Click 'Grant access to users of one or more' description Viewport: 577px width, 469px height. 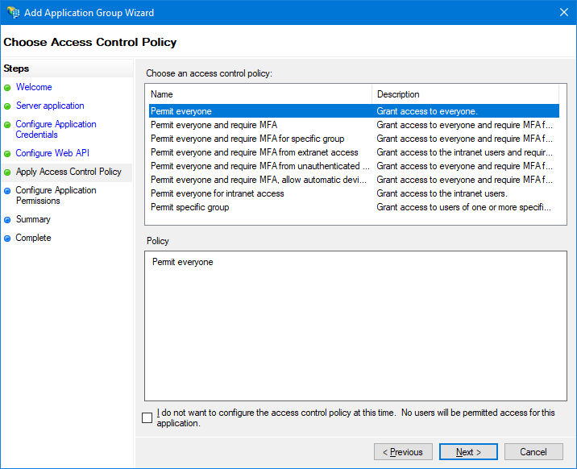pyautogui.click(x=463, y=207)
